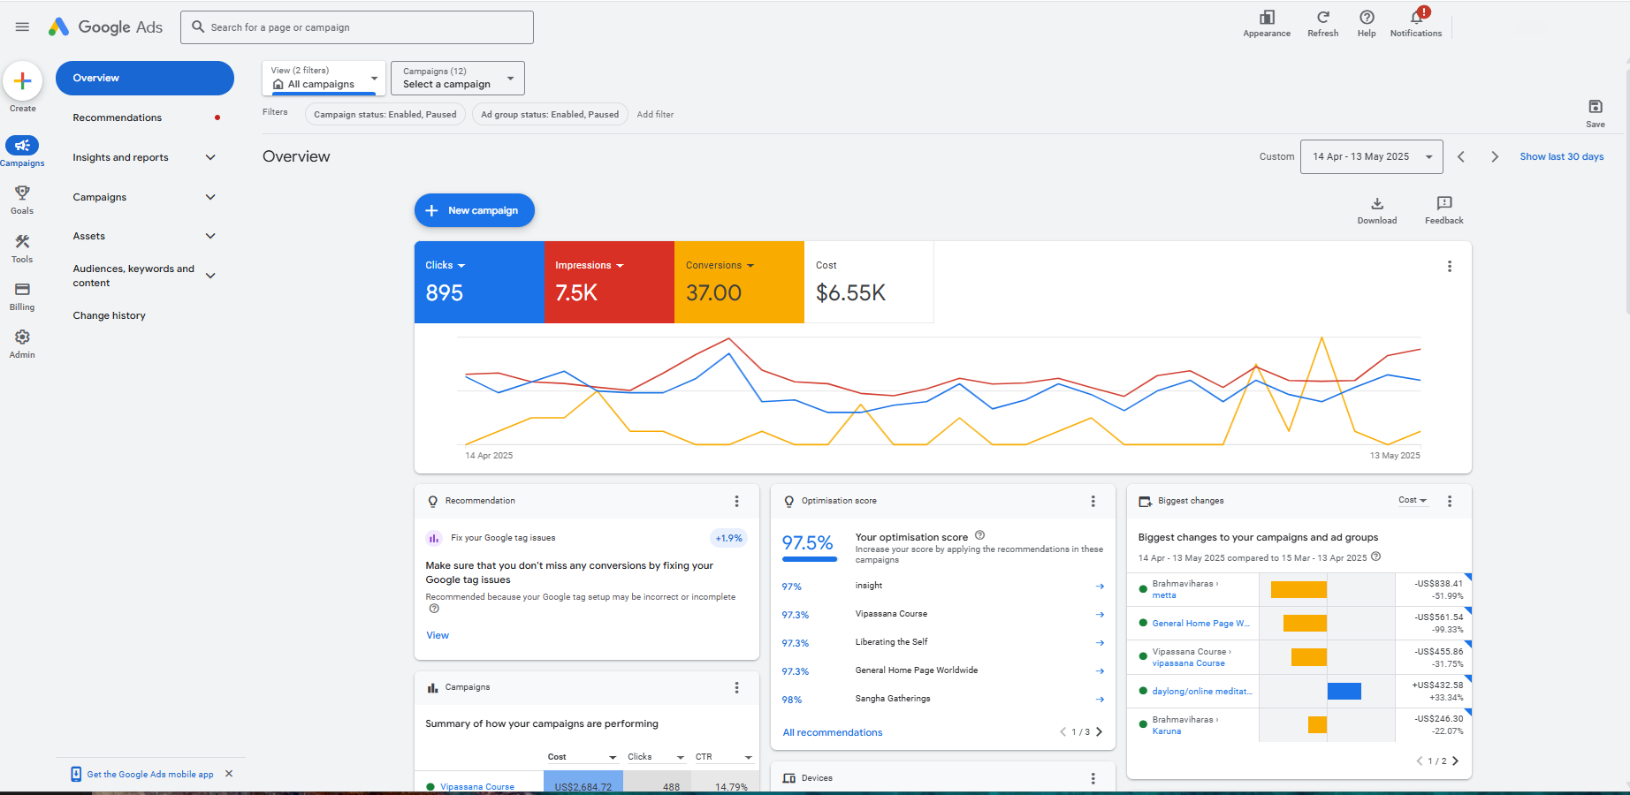Open the Help menu
This screenshot has width=1630, height=795.
(x=1367, y=24)
